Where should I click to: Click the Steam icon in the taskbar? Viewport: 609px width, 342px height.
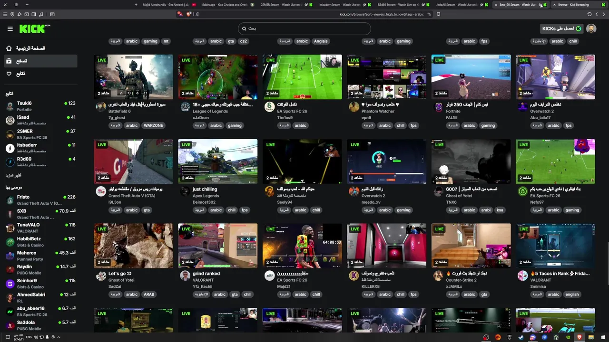(x=521, y=337)
